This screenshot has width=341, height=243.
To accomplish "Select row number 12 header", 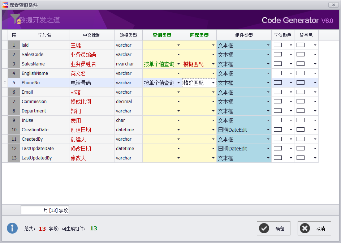I will (14, 149).
